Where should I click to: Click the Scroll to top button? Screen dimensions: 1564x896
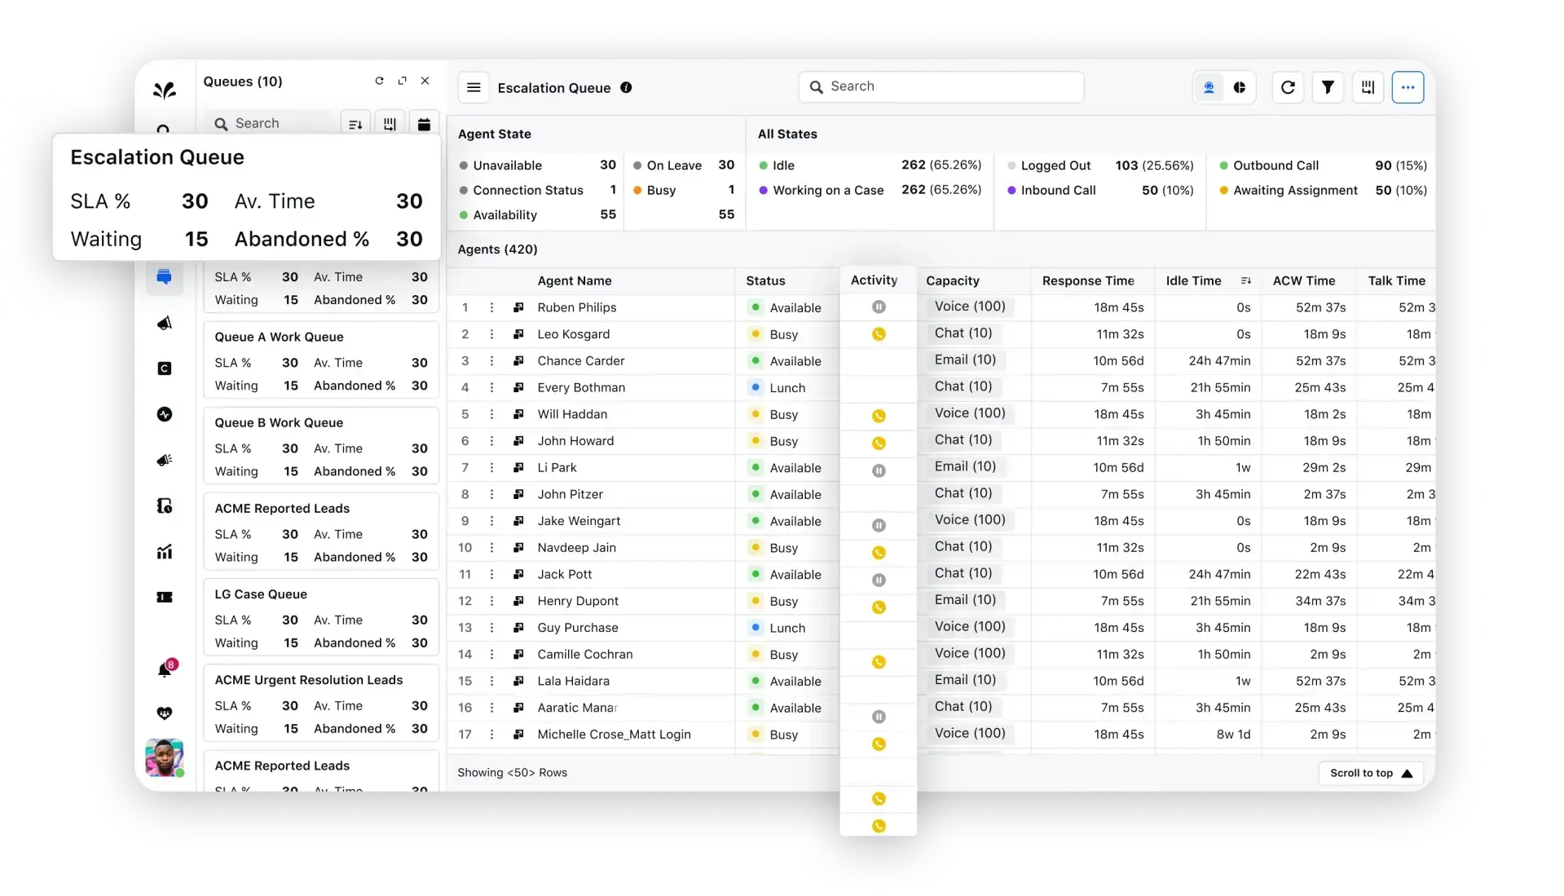coord(1371,773)
